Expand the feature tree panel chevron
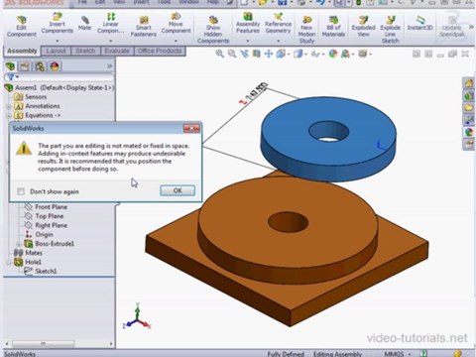The height and width of the screenshot is (357, 476). (110, 66)
